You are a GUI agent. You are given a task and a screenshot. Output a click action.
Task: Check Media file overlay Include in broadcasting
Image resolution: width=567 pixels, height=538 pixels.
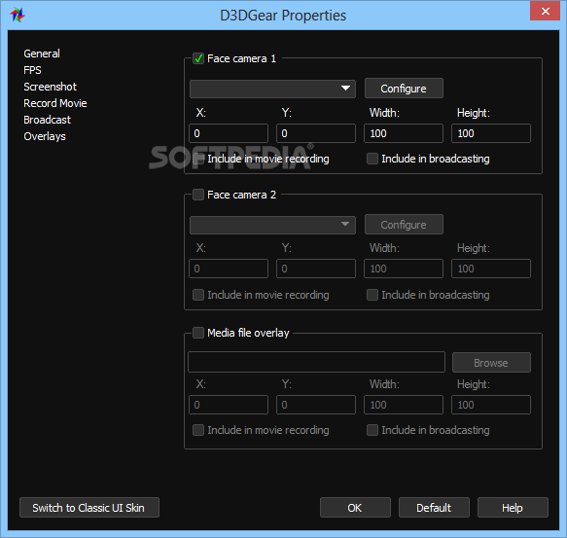(372, 430)
